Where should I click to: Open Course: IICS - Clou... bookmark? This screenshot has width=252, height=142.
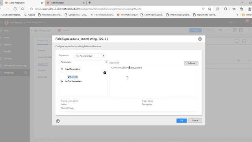(76, 15)
